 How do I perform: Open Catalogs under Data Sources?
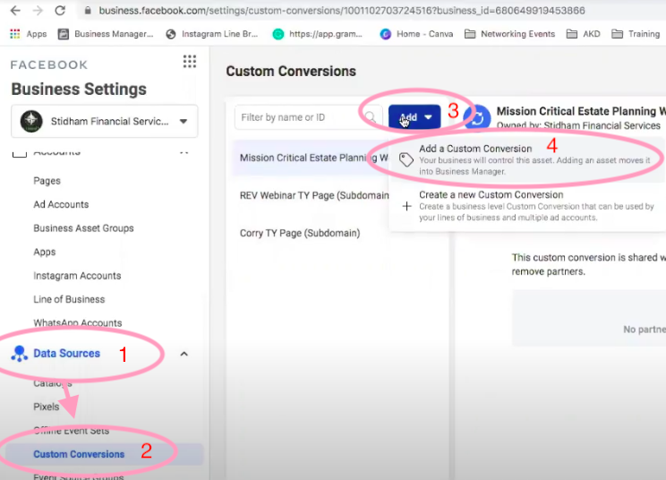[x=53, y=383]
